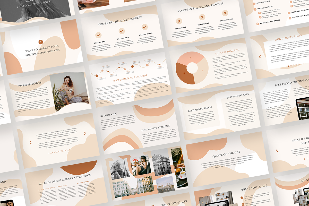
Task: Click the 'Ella Sesi, Consultant' caption
Action: (x=60, y=151)
